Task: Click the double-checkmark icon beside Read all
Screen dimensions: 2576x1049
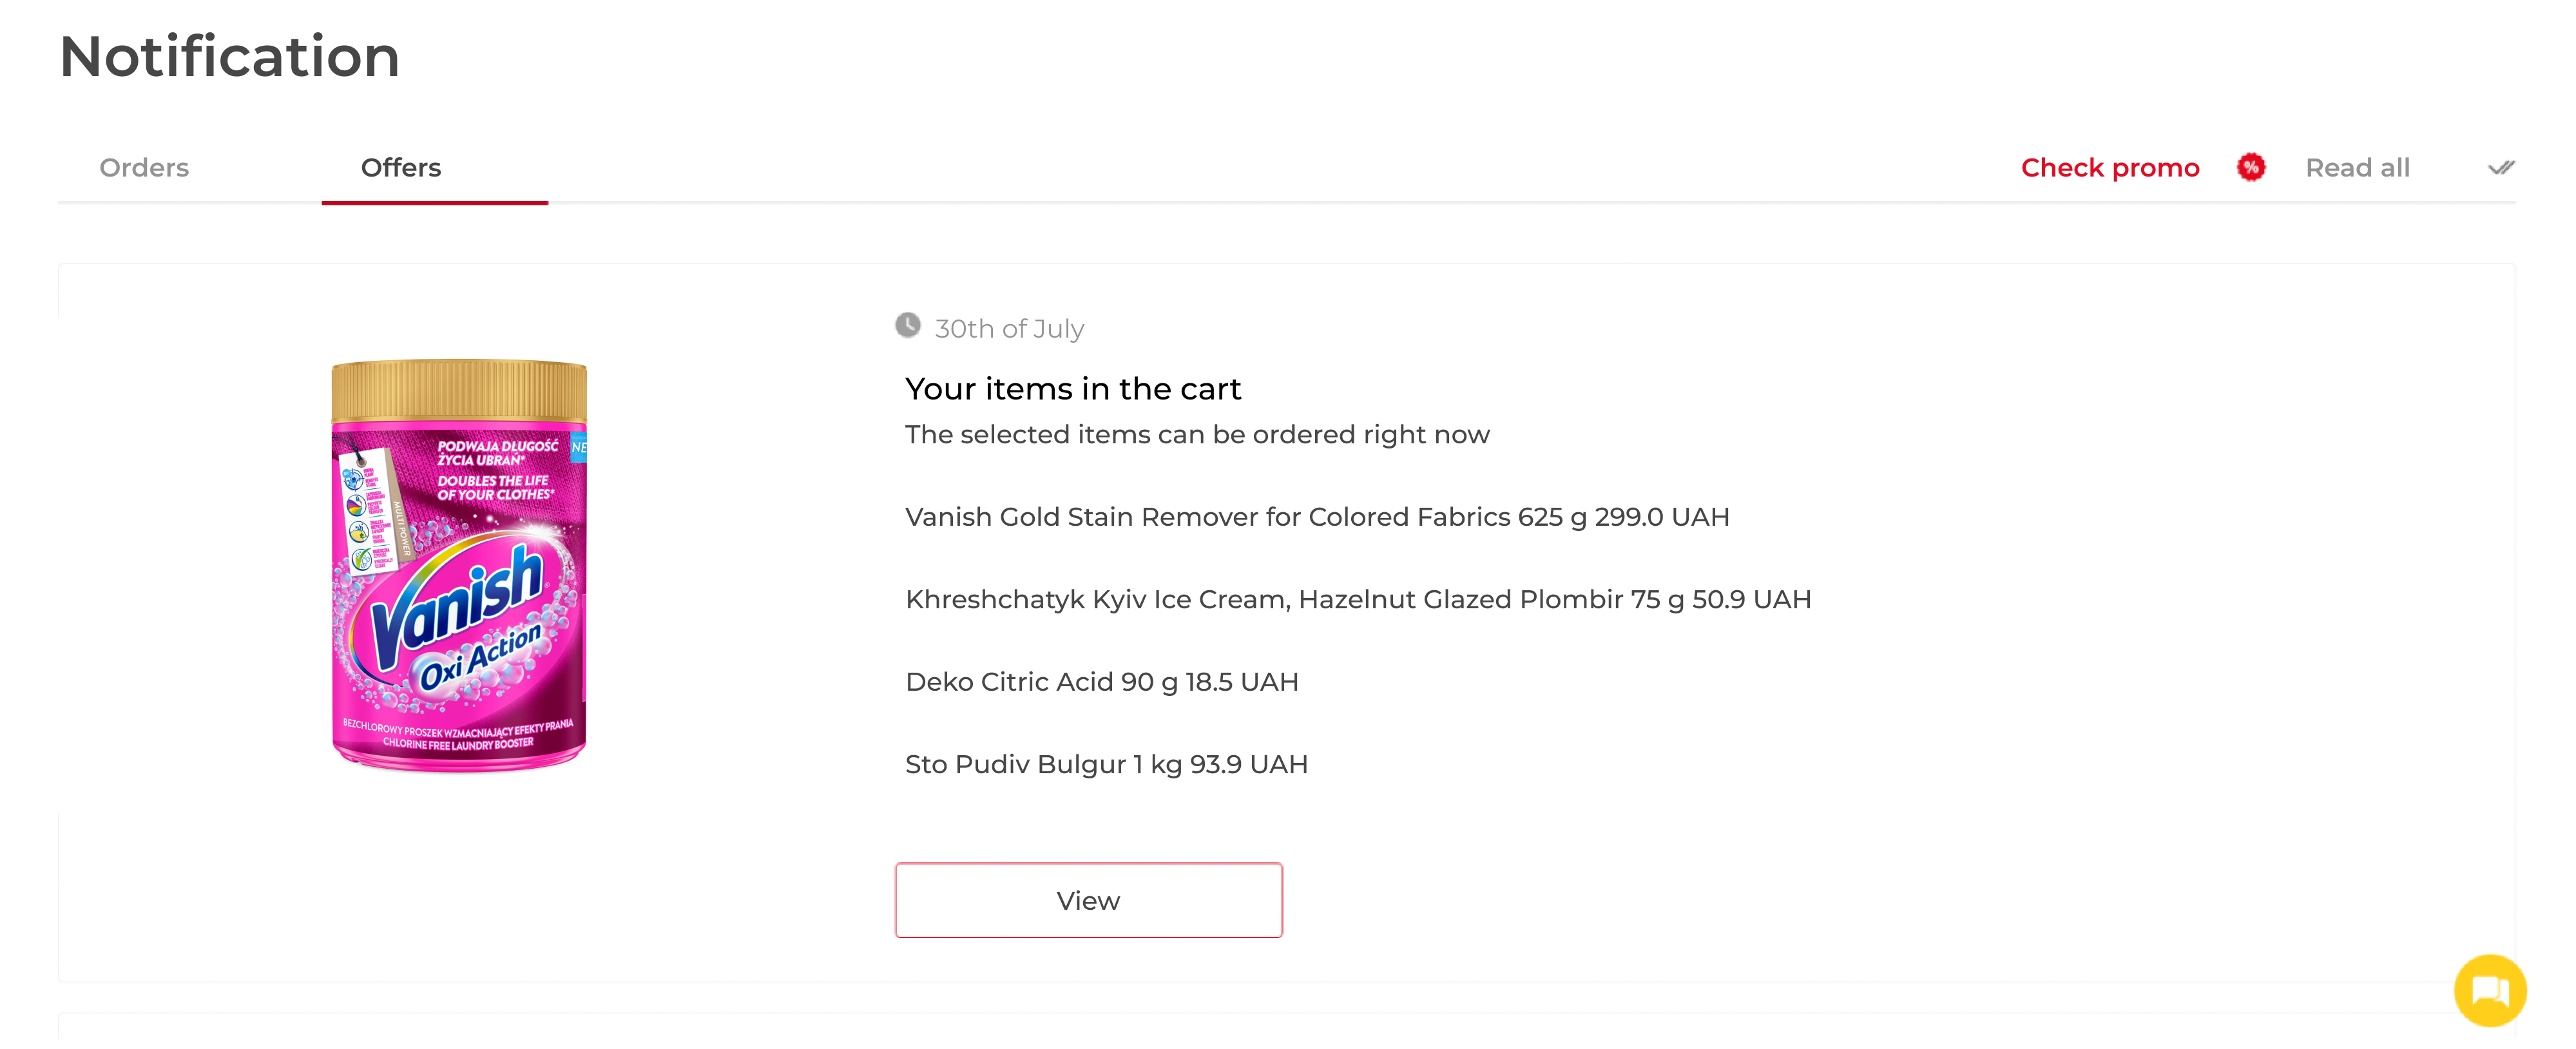Action: pos(2500,167)
